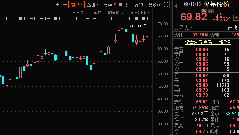Viewport: 239px width, 135px height.
Task: Click the left arrow beside stock code 601012
Action: [176, 5]
